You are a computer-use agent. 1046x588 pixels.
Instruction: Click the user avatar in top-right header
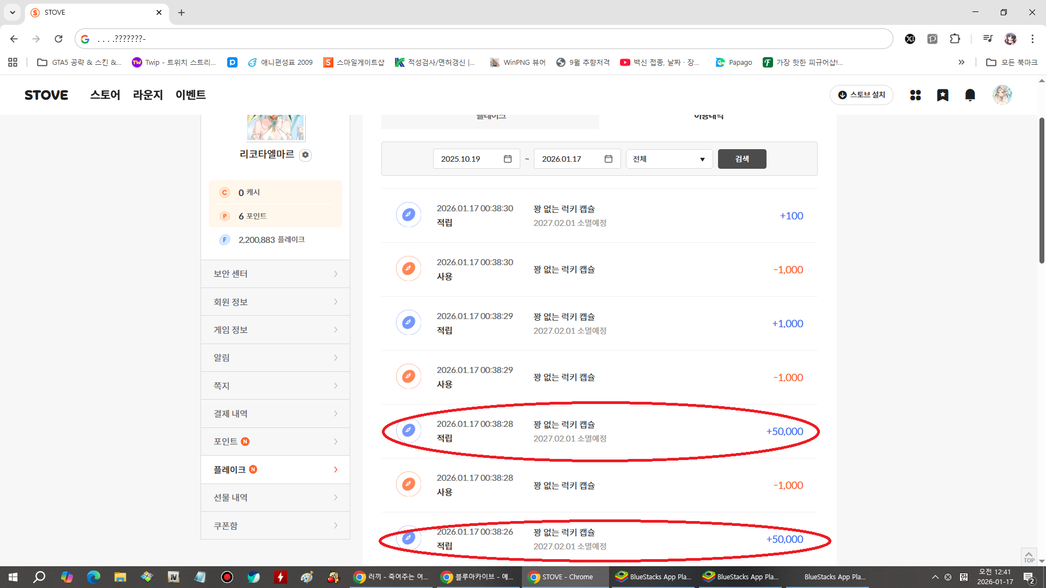1002,95
